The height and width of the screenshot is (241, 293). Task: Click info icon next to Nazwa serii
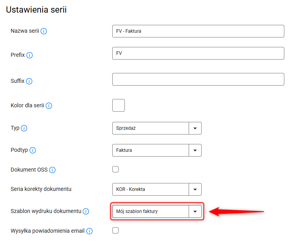point(44,31)
